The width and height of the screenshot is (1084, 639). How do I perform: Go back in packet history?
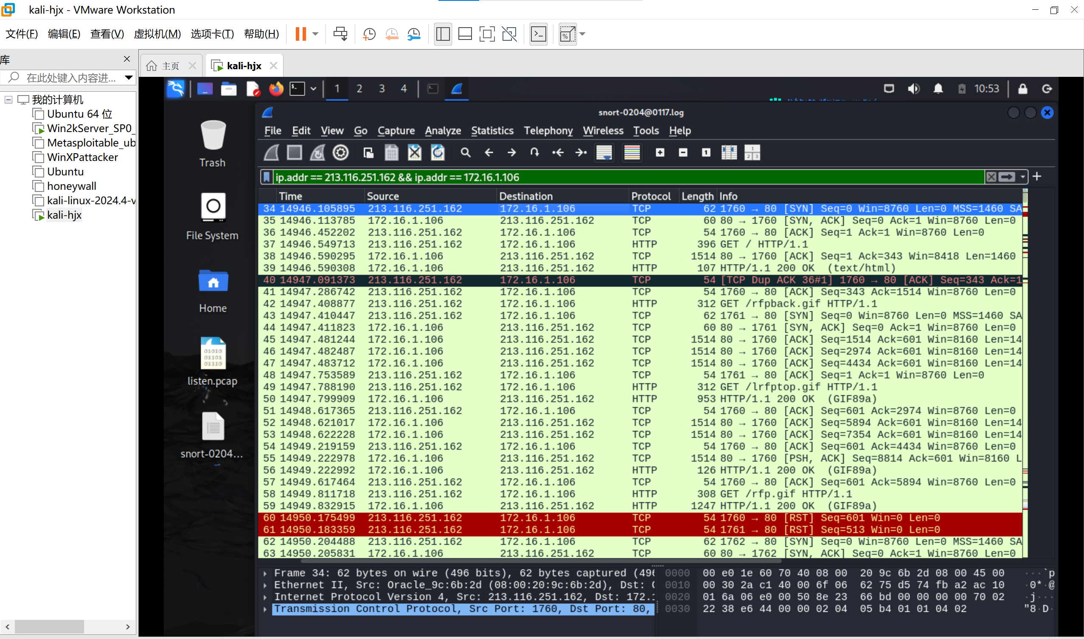489,152
